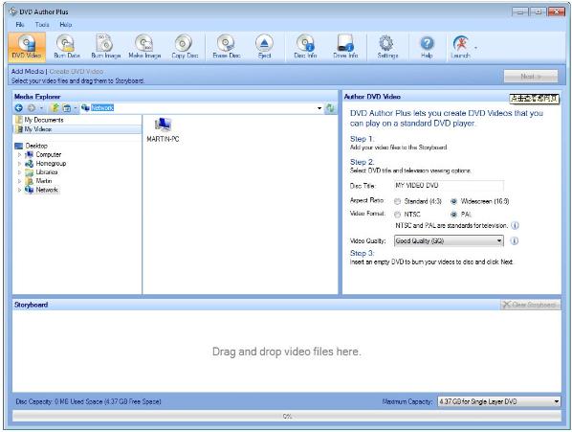Image resolution: width=572 pixels, height=432 pixels.
Task: Select the Computer tree item label
Action: pos(49,155)
